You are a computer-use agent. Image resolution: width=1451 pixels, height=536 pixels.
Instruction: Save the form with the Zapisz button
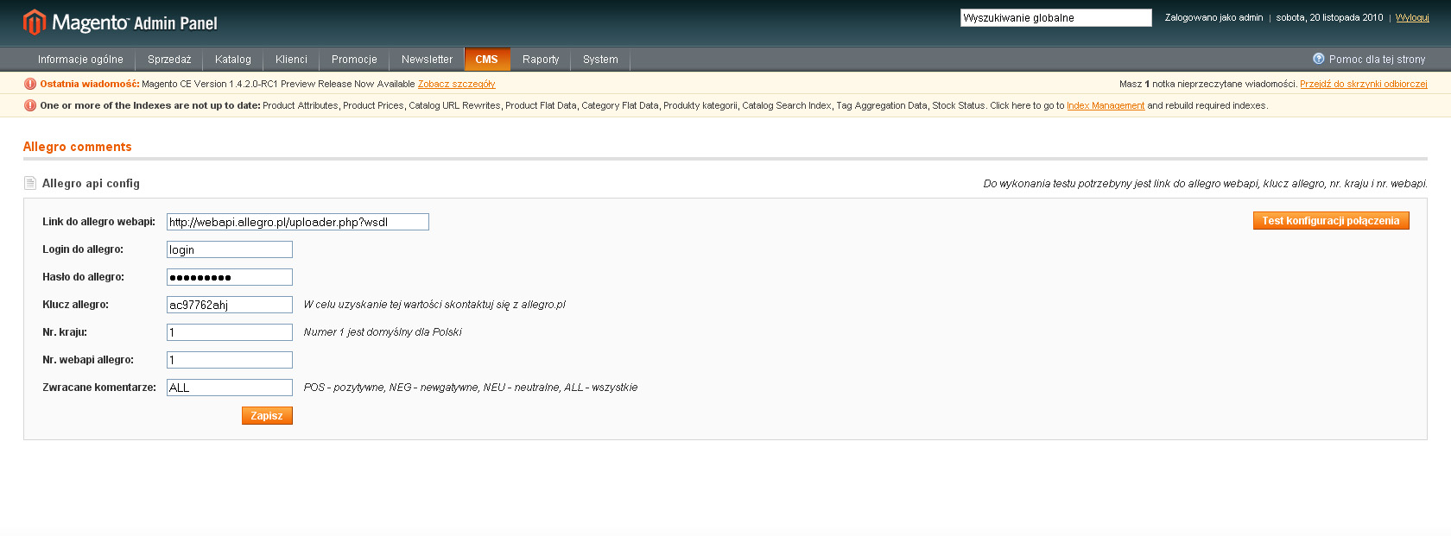(267, 416)
